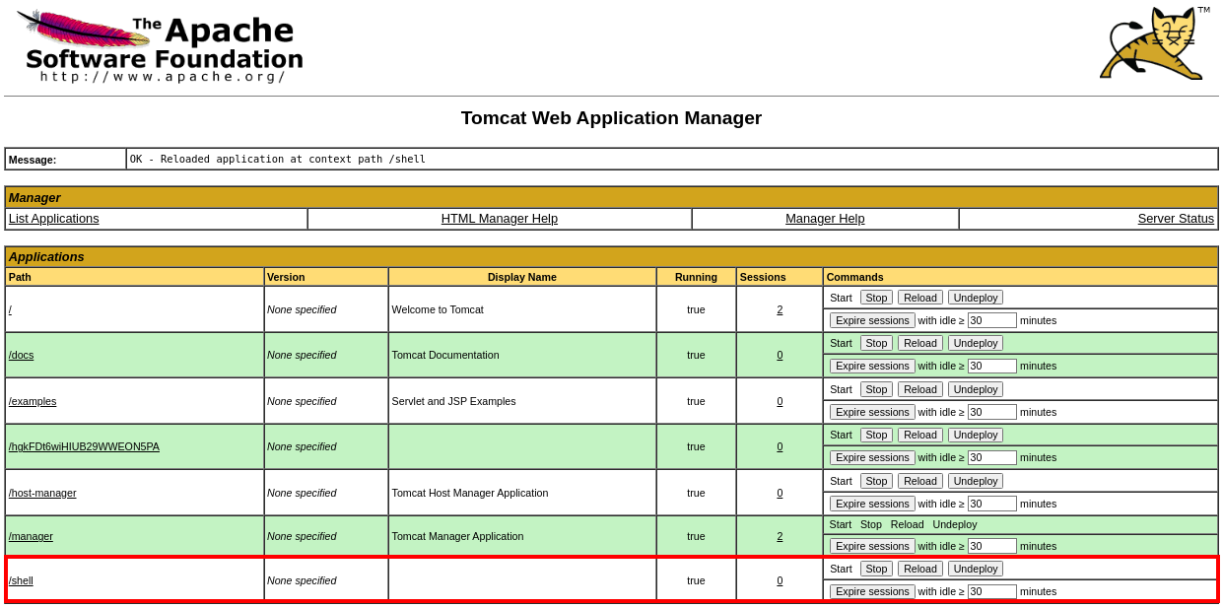This screenshot has width=1223, height=608.
Task: Expire sessions for /hgkFDt6wiHIUB29WWEON5PA application
Action: click(x=872, y=457)
